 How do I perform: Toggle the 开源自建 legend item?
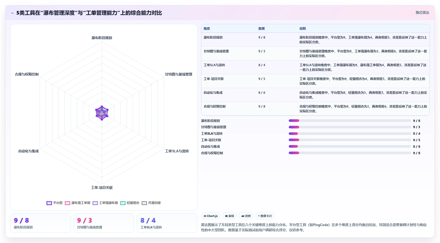(x=151, y=203)
